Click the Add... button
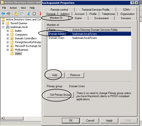Screen dimensions: 142x126 point(56,75)
